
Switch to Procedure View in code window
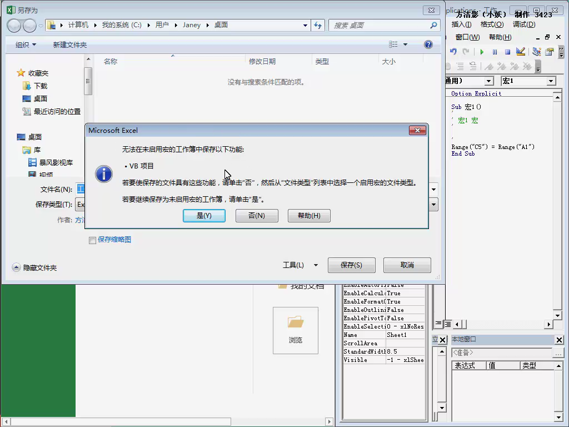click(438, 324)
